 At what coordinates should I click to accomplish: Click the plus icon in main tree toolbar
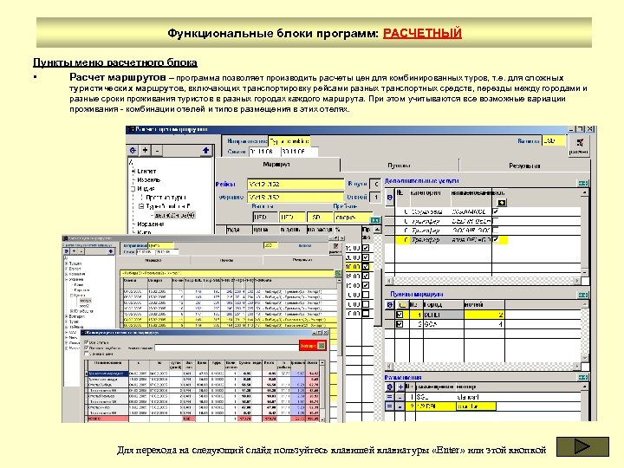tap(146, 151)
